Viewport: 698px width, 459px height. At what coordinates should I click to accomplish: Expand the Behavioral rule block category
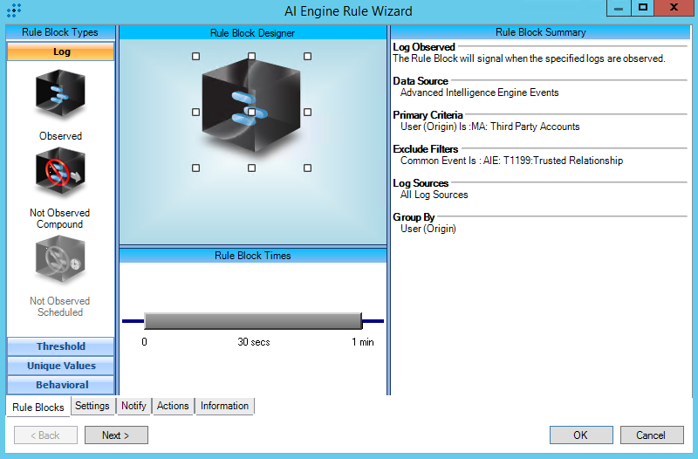(60, 385)
